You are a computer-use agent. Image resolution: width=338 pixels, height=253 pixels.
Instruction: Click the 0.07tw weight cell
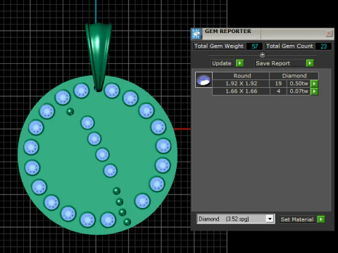click(x=299, y=91)
